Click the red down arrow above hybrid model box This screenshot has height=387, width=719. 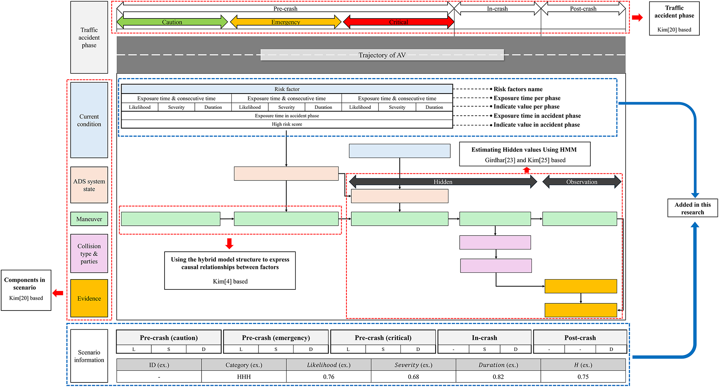point(229,243)
